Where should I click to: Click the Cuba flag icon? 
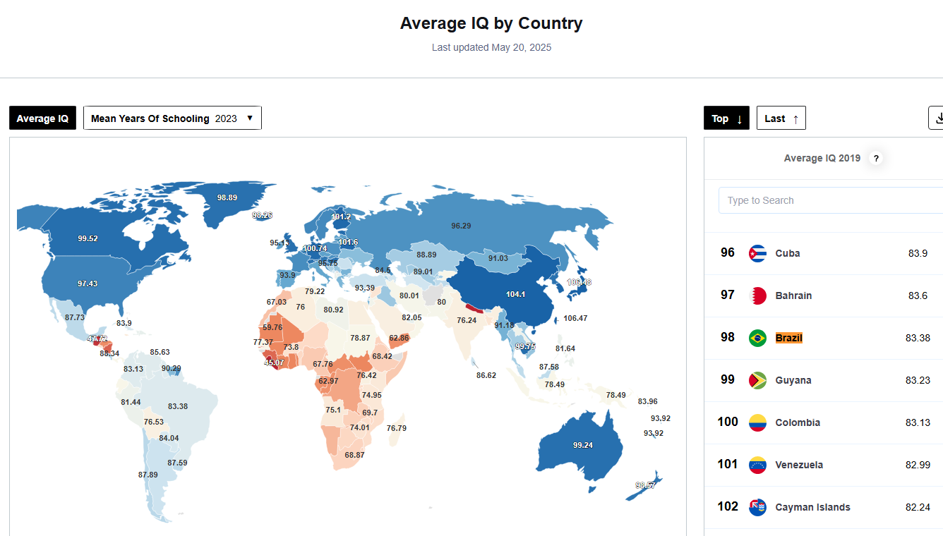coord(757,253)
